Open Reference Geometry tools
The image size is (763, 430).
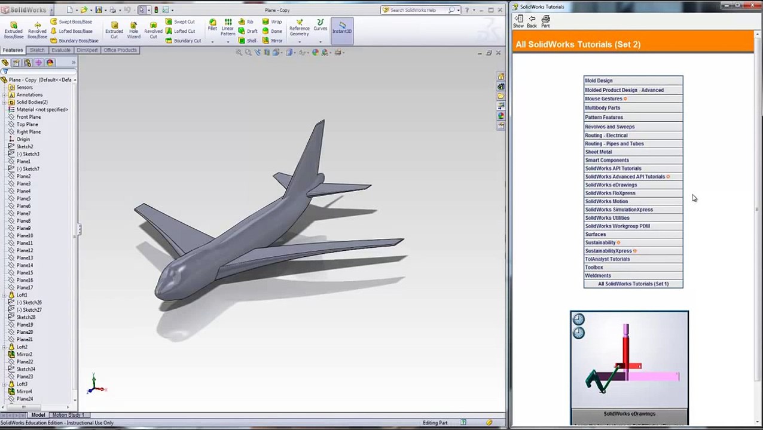pos(300,27)
